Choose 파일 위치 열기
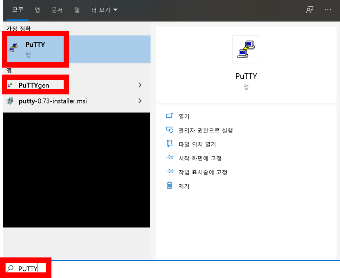 pos(197,144)
